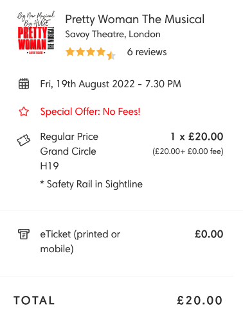Click the red star special offer icon

(24, 112)
